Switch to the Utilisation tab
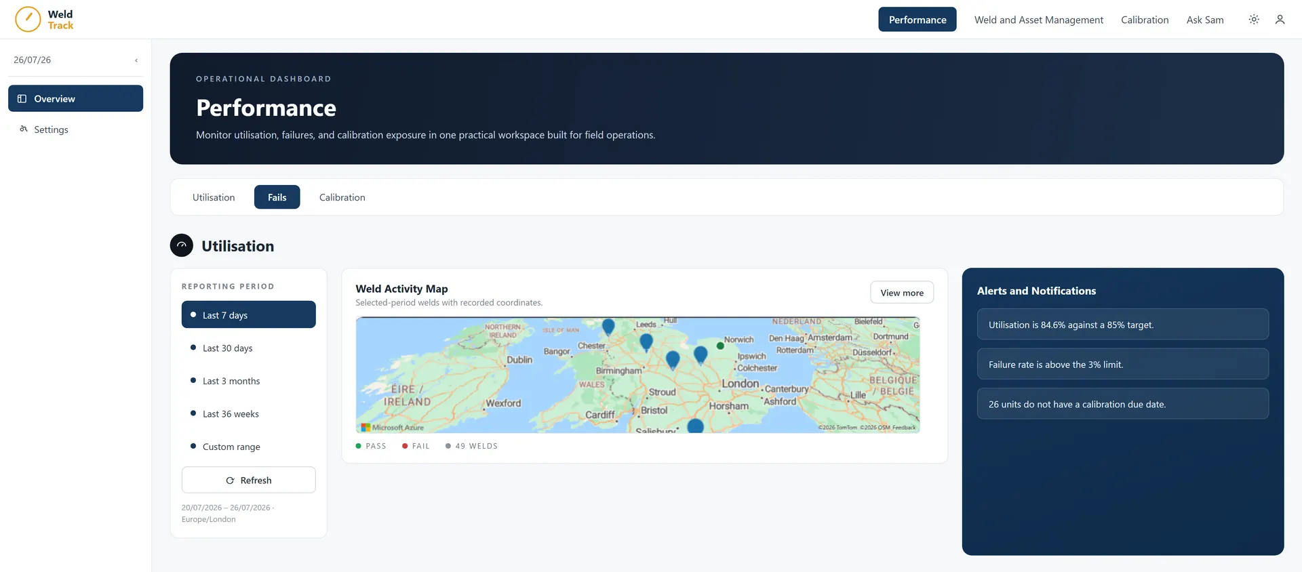The width and height of the screenshot is (1302, 572). tap(214, 197)
